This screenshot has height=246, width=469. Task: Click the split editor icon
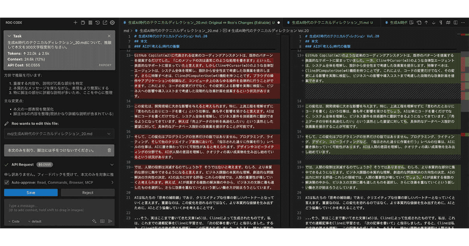[x=455, y=22]
